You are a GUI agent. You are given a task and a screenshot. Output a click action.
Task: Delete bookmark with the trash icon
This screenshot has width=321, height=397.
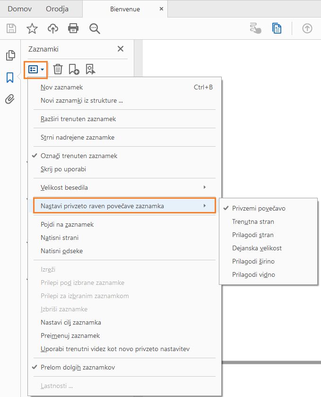(x=58, y=70)
